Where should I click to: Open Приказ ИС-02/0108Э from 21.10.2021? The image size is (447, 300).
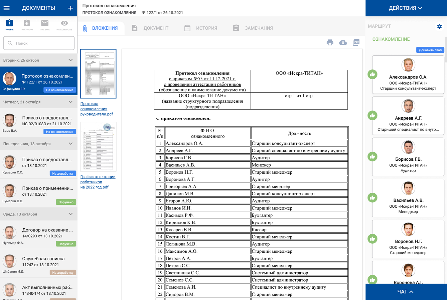tap(39, 123)
